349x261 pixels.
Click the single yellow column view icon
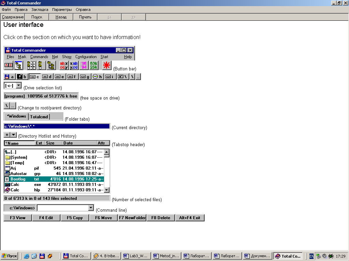(x=41, y=66)
